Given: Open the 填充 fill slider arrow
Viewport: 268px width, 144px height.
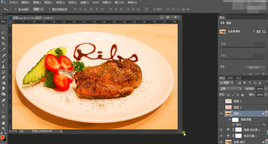Looking at the screenshot, I should coord(266,95).
